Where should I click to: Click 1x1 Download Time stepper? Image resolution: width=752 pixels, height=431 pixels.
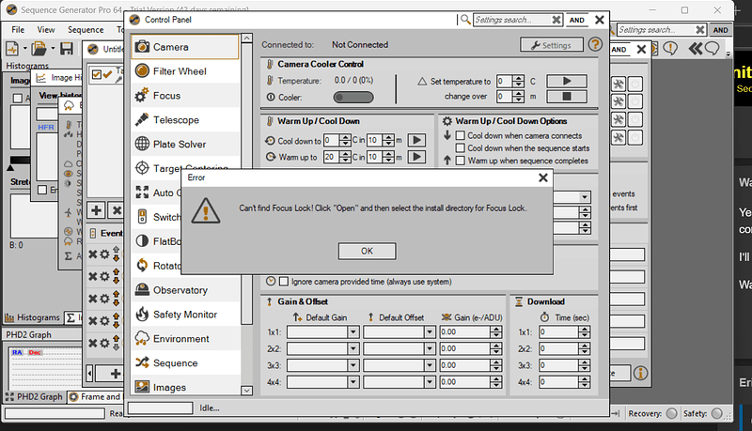click(584, 331)
